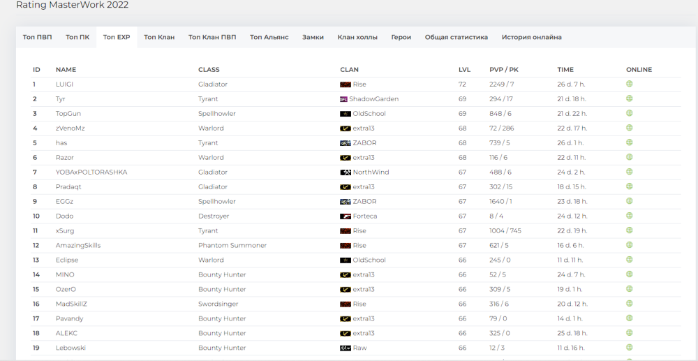Click the time value 26 d. 7 h.
This screenshot has width=698, height=361.
[x=572, y=84]
